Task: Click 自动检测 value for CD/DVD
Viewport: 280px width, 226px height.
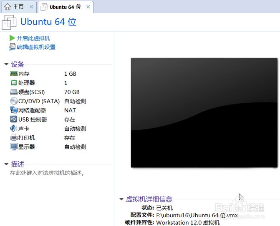Action: click(x=75, y=101)
